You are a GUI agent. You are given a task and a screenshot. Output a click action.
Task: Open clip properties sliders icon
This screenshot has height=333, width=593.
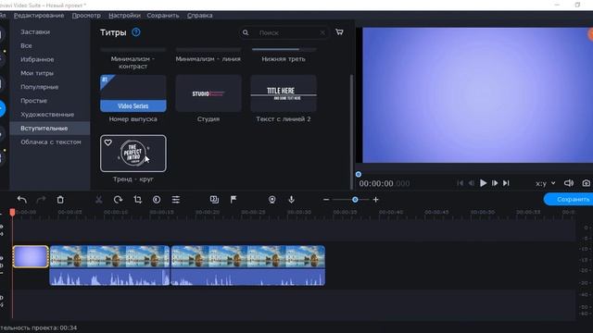click(176, 200)
